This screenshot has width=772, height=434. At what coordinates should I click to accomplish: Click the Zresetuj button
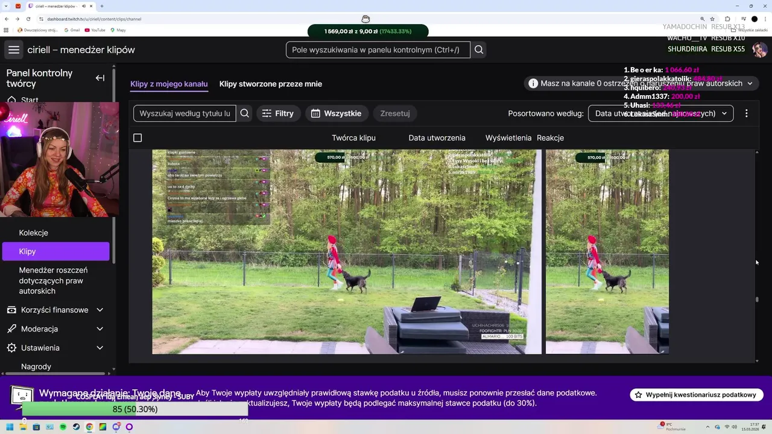pyautogui.click(x=395, y=113)
